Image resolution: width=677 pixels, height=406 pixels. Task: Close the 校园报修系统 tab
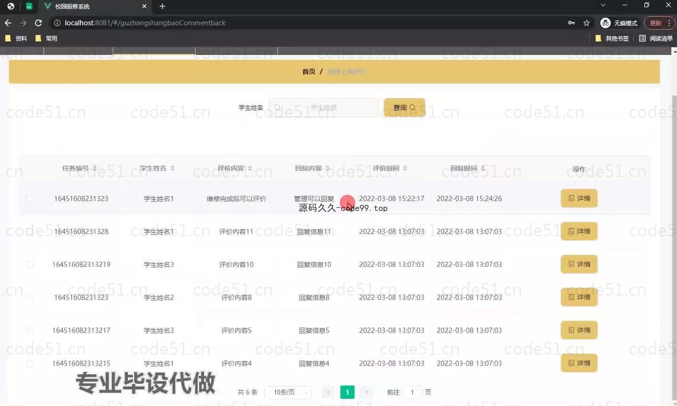[144, 6]
